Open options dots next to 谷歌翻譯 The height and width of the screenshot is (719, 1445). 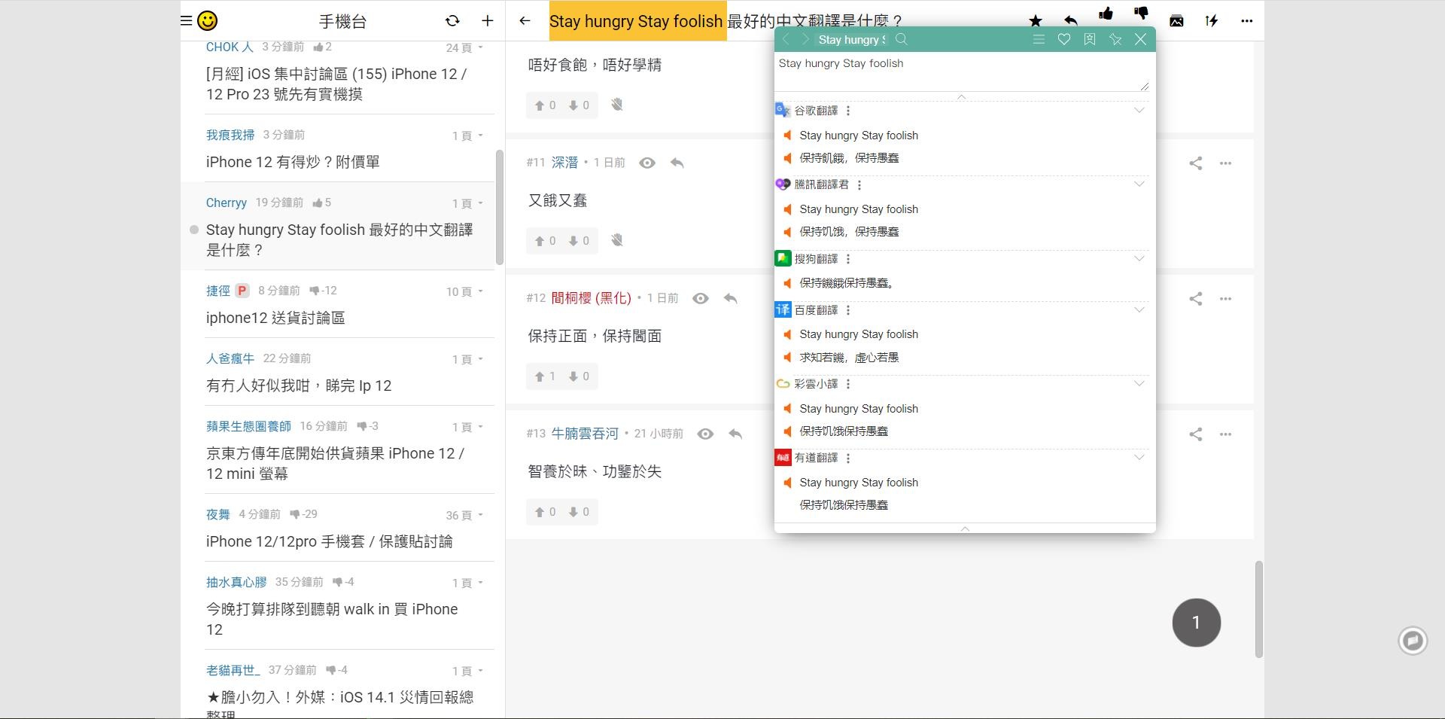pyautogui.click(x=848, y=111)
